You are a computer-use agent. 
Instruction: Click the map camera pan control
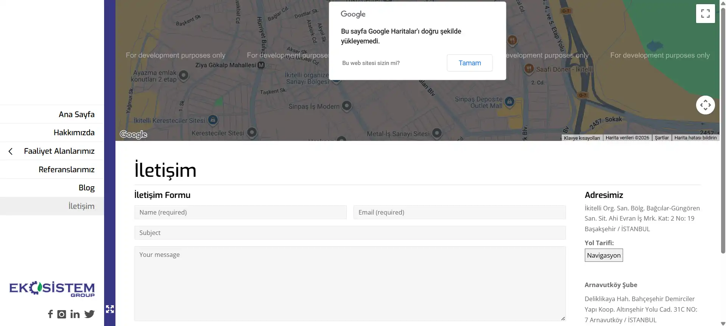pyautogui.click(x=705, y=105)
